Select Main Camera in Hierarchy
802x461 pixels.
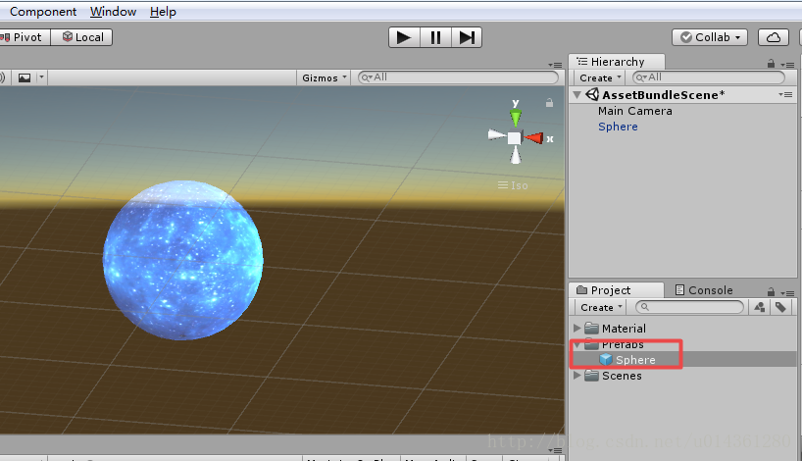[634, 111]
